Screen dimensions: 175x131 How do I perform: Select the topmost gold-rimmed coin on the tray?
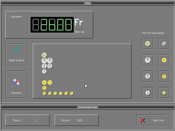44,55
